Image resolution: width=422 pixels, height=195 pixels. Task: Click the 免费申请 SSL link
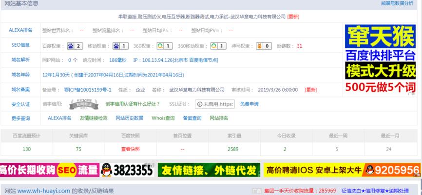click(x=249, y=104)
